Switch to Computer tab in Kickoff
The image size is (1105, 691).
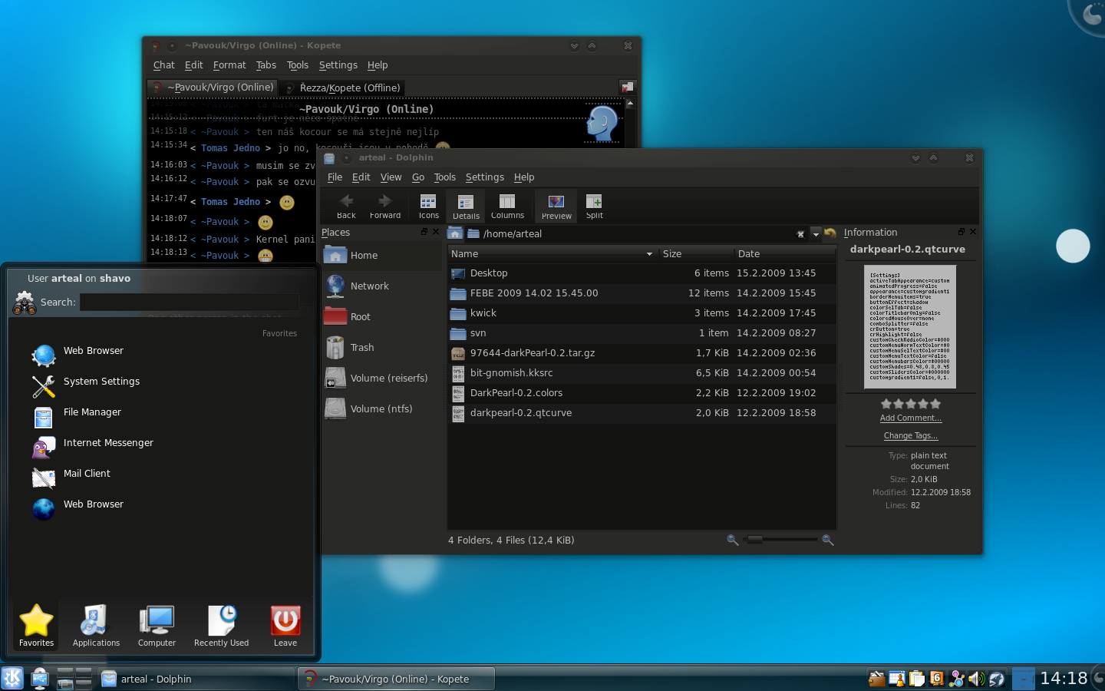(157, 626)
